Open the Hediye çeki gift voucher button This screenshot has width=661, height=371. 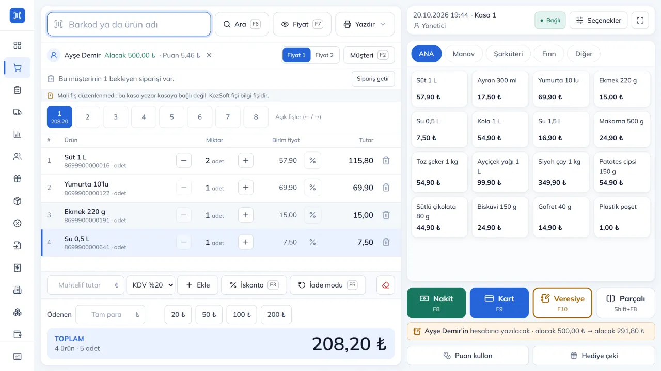(x=594, y=356)
